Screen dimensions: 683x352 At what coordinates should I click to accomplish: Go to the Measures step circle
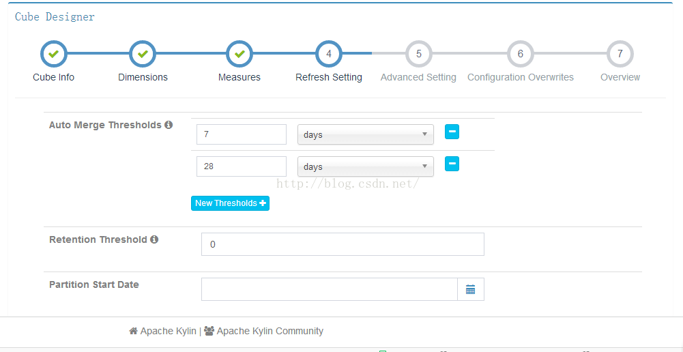[239, 54]
